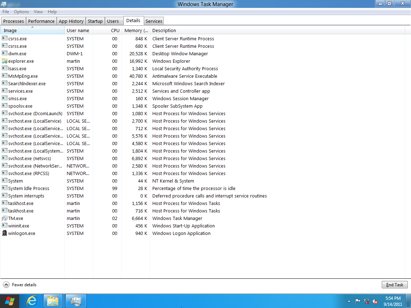
Task: Click the NT Kernel & System description
Action: (173, 181)
